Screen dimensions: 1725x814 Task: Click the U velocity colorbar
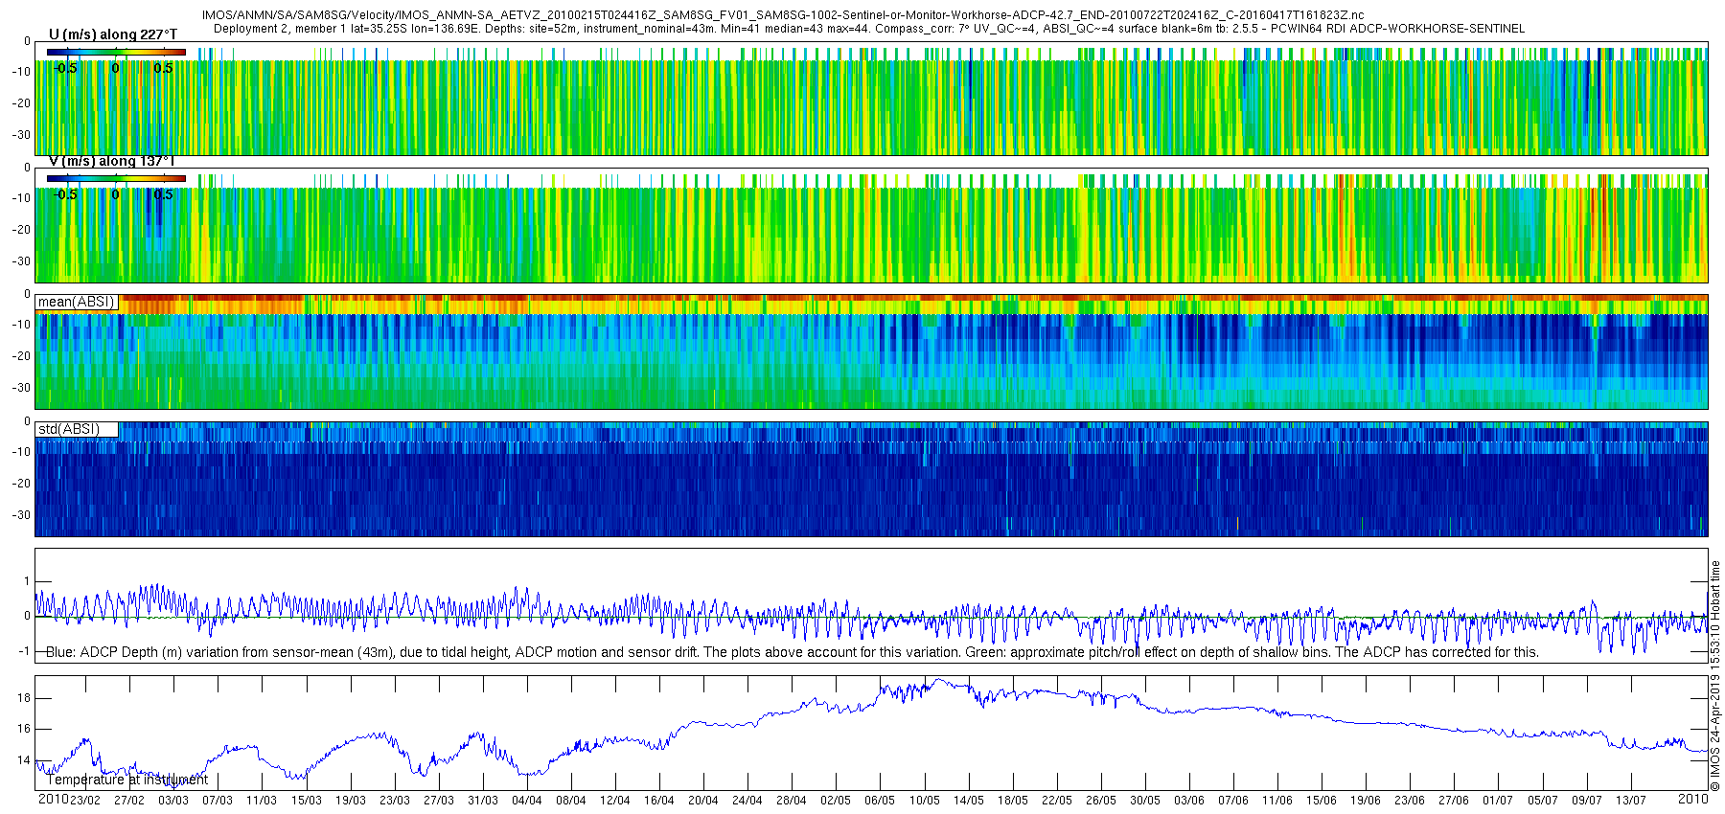[x=116, y=53]
